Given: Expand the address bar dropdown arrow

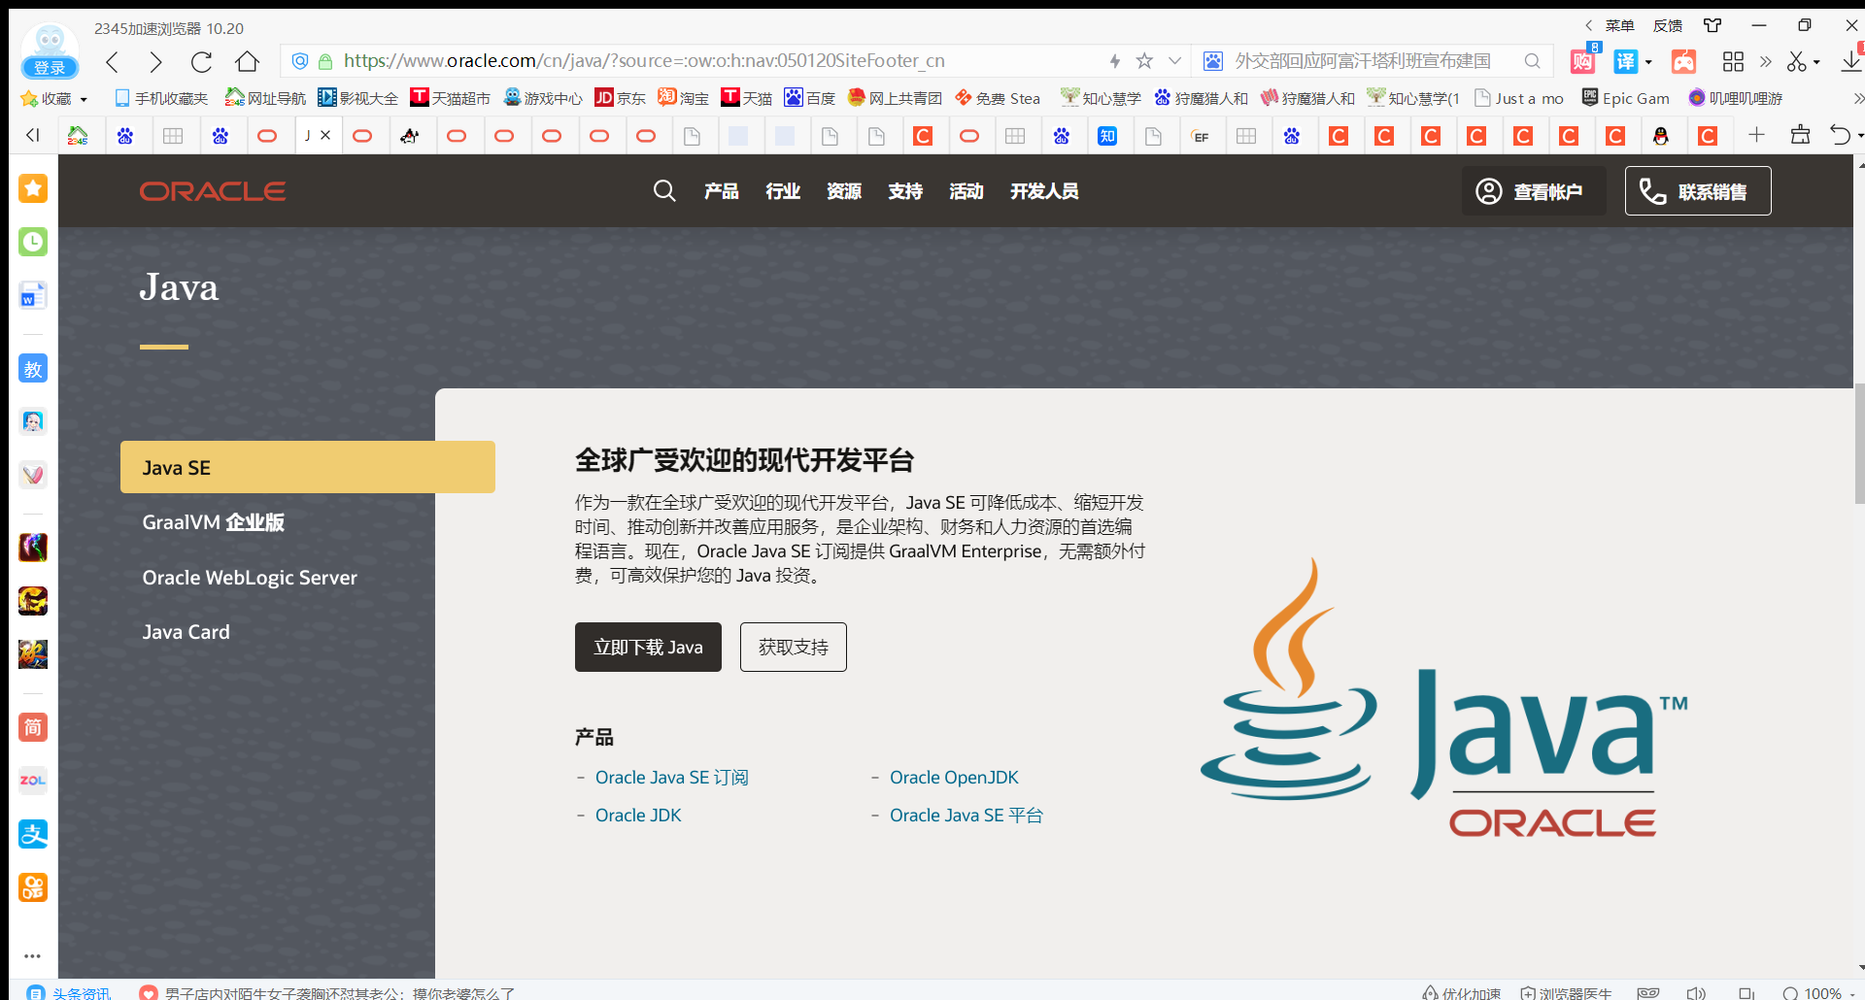Looking at the screenshot, I should 1174,61.
